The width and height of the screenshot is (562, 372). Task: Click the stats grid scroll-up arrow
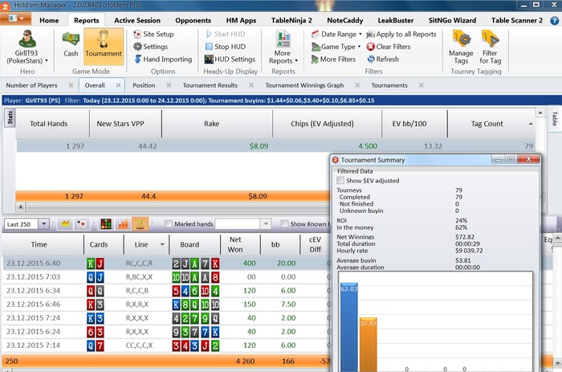(540, 113)
